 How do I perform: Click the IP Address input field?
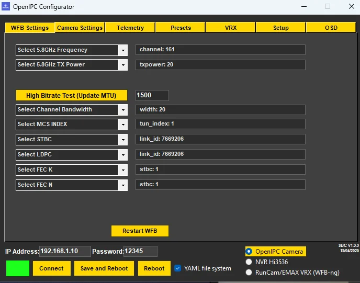pos(65,251)
